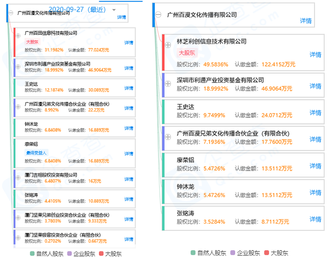Viewport: 330px width, 257px height.
Task: Click the 最终受益人 tag under 廖荣铝
Action: [36, 153]
